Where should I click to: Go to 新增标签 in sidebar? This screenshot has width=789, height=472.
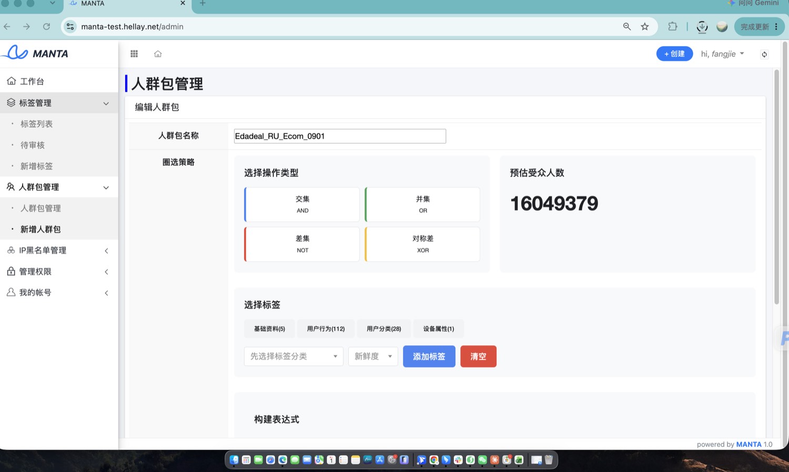(x=36, y=166)
